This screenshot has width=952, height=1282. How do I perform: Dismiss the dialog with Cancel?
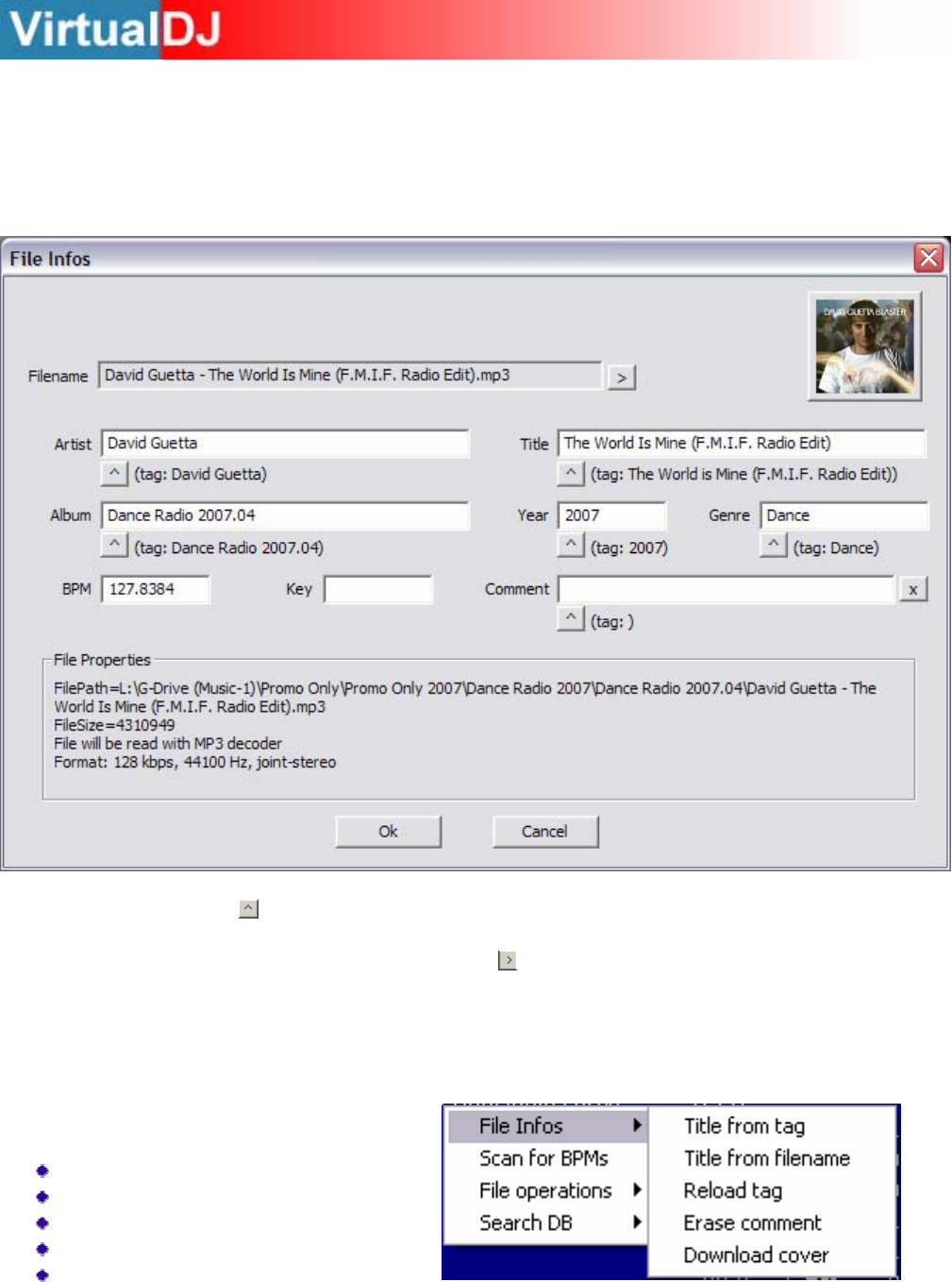pyautogui.click(x=545, y=832)
